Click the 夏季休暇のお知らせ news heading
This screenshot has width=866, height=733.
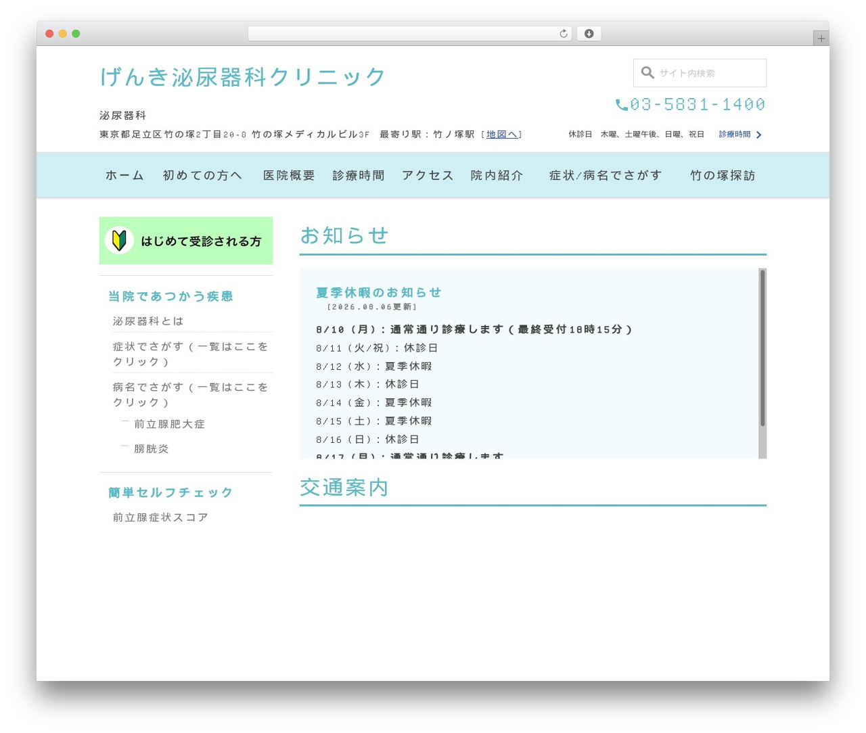click(x=379, y=292)
